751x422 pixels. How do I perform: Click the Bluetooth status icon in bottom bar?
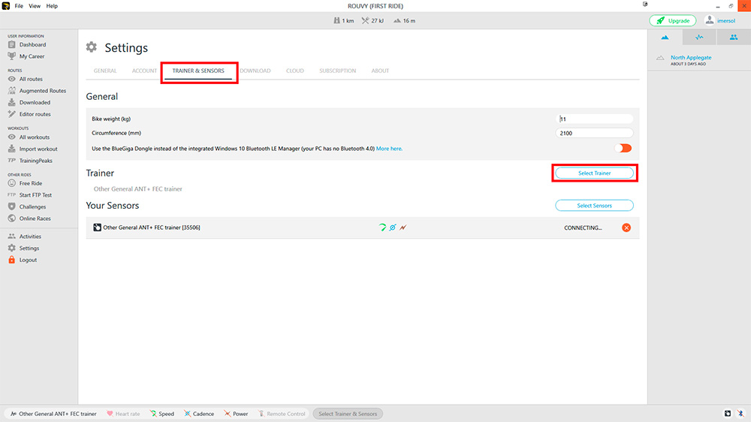[740, 414]
